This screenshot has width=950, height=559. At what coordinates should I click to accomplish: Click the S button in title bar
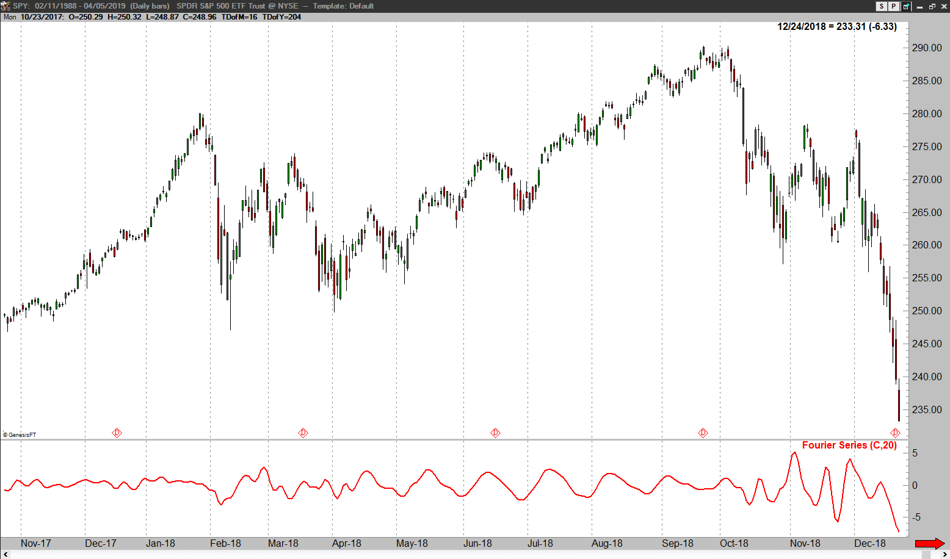[882, 6]
